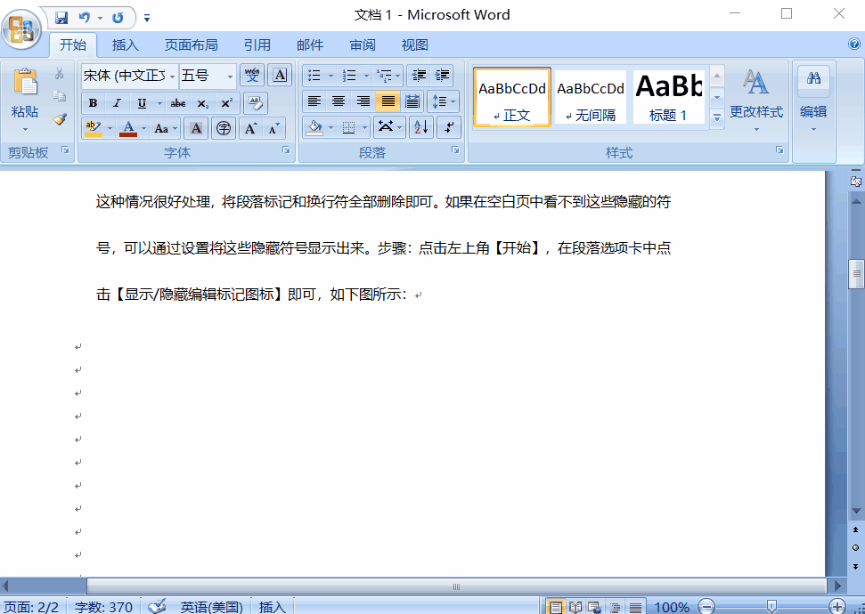Image resolution: width=865 pixels, height=614 pixels.
Task: Click the Increase Indent icon
Action: coord(442,76)
